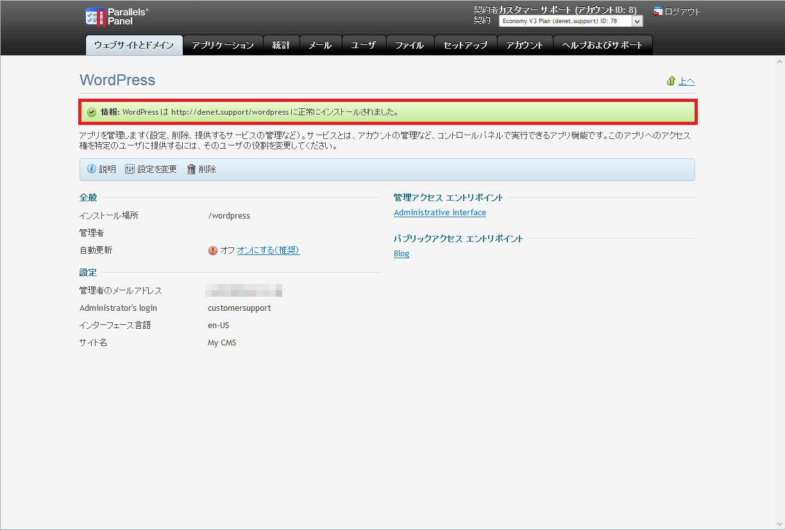This screenshot has height=530, width=785.
Task: Open the メール tab
Action: (320, 45)
